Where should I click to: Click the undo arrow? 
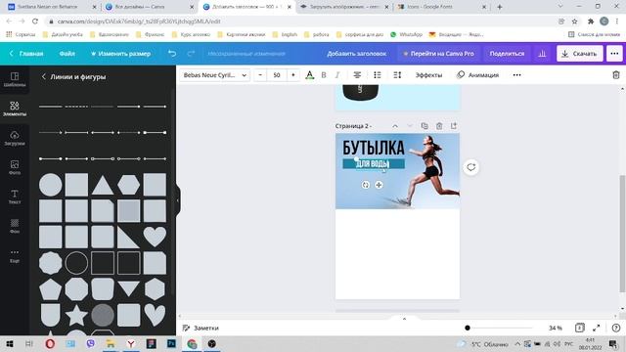[172, 54]
